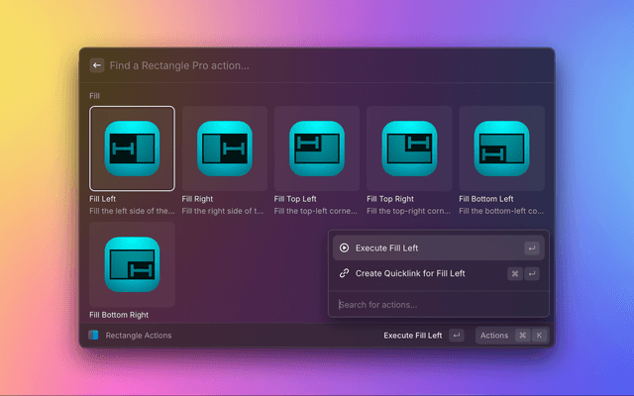Click the Rectangle Actions extension icon
This screenshot has width=634, height=396.
tap(94, 336)
